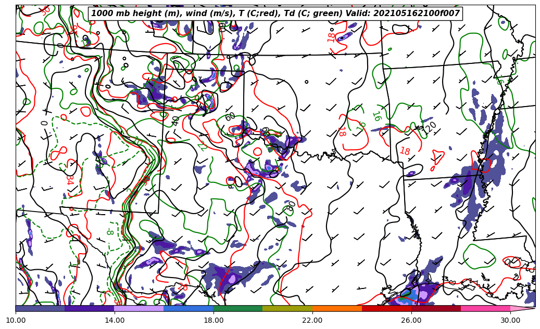Select the light lavender 14–16 colorbar segment
Screen dimensions: 540x329
[x=139, y=308]
